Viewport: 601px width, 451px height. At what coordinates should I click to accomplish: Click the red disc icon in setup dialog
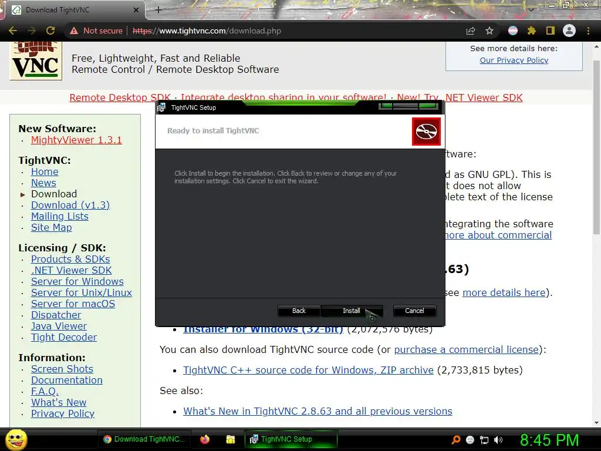coord(426,132)
